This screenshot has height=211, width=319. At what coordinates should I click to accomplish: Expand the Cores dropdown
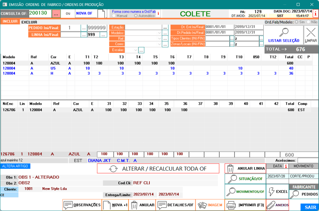point(159,44)
